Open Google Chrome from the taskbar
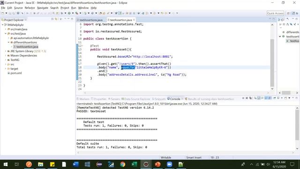Viewport: 300px width, 169px height. tap(123, 164)
